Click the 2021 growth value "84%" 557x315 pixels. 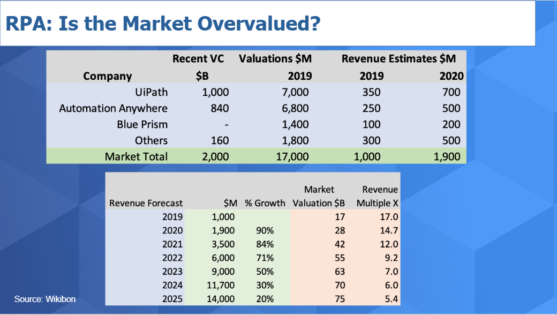(265, 244)
